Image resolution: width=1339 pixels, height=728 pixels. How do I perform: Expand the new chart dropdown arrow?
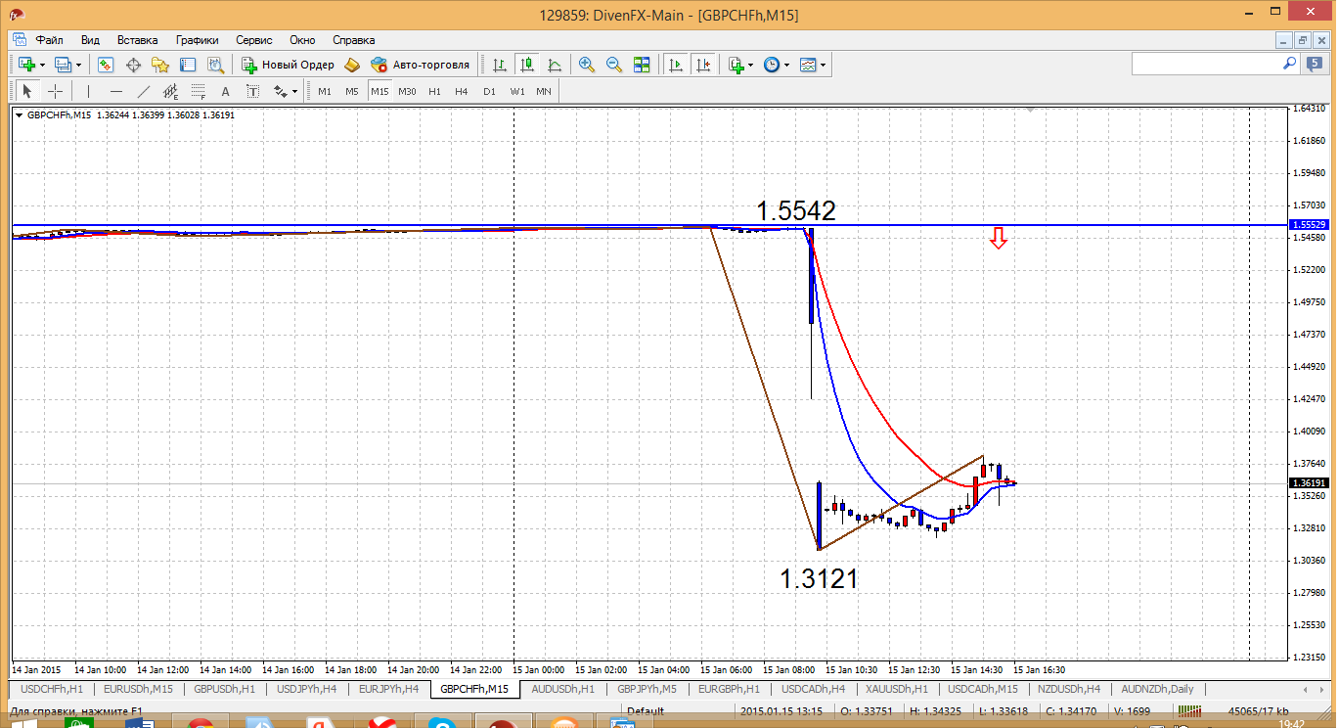[41, 66]
